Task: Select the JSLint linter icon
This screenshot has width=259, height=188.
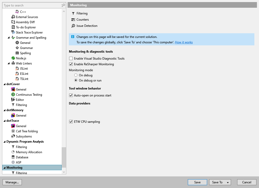Action: 17,68
